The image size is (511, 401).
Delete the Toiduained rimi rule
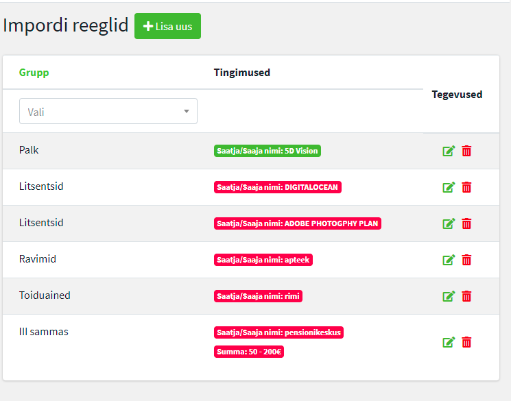(x=466, y=296)
